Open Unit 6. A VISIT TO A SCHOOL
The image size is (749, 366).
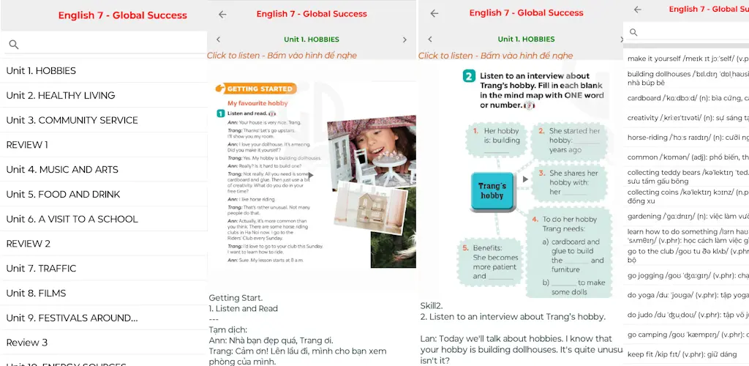(104, 219)
